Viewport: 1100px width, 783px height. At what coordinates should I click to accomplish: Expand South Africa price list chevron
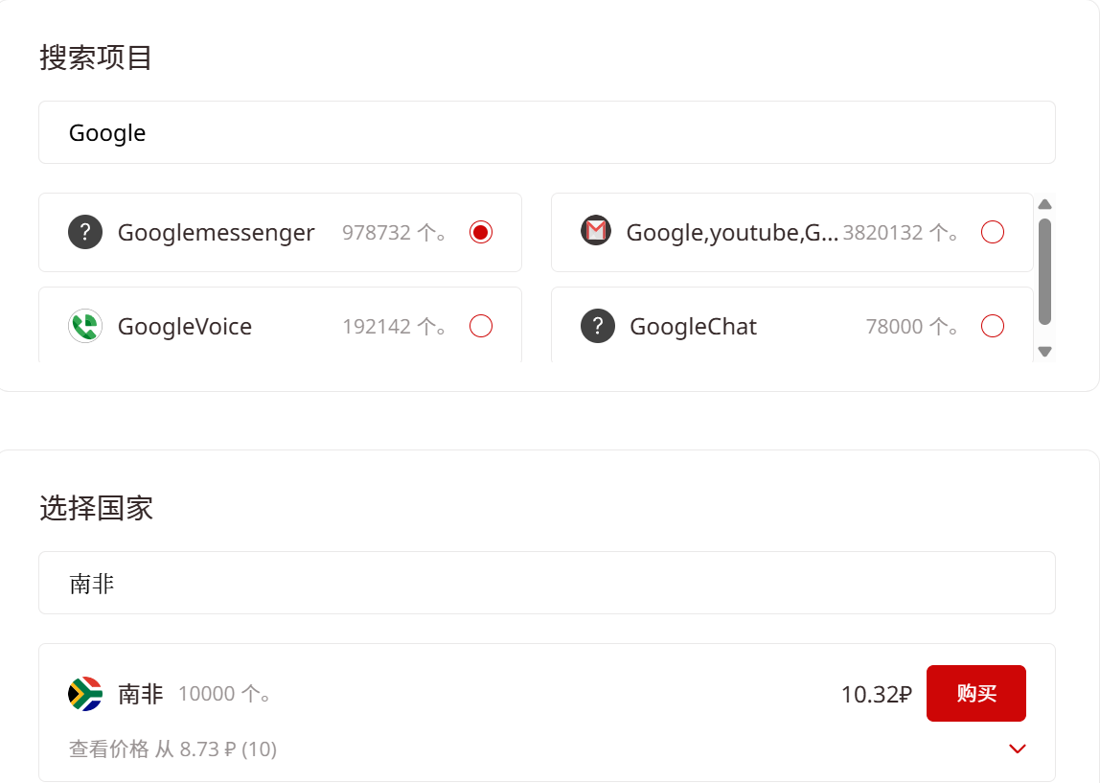tap(1018, 749)
